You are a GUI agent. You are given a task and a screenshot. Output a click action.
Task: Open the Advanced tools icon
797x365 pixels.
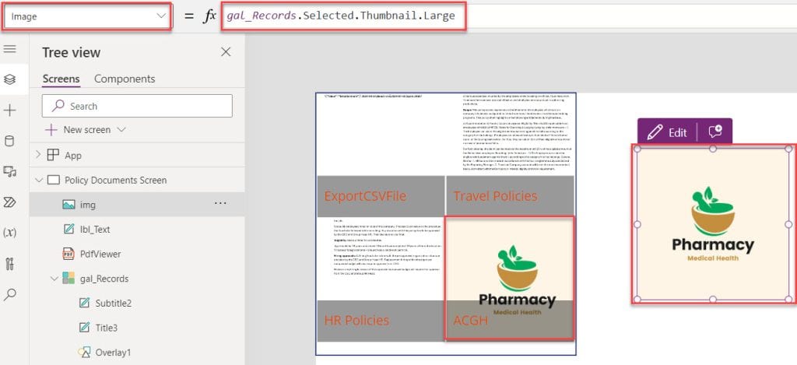[x=9, y=264]
